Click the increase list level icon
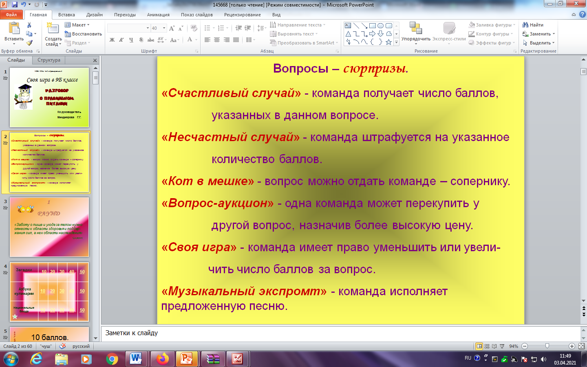587x367 pixels. [x=247, y=28]
